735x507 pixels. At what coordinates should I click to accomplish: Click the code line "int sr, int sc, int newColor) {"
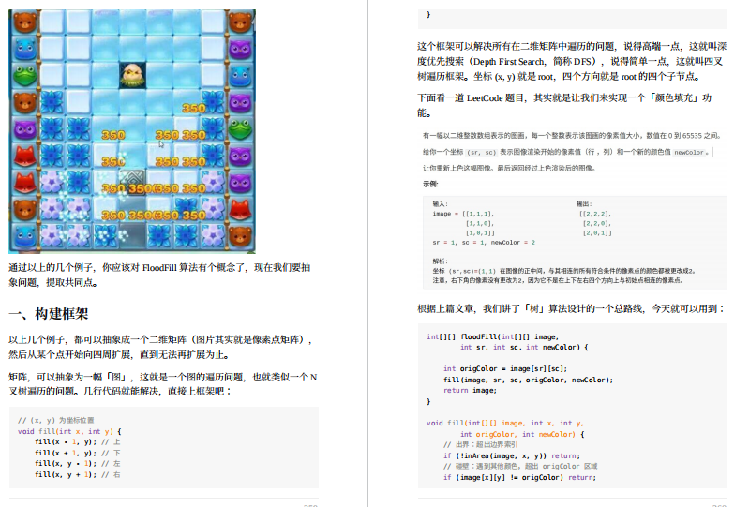pos(524,347)
